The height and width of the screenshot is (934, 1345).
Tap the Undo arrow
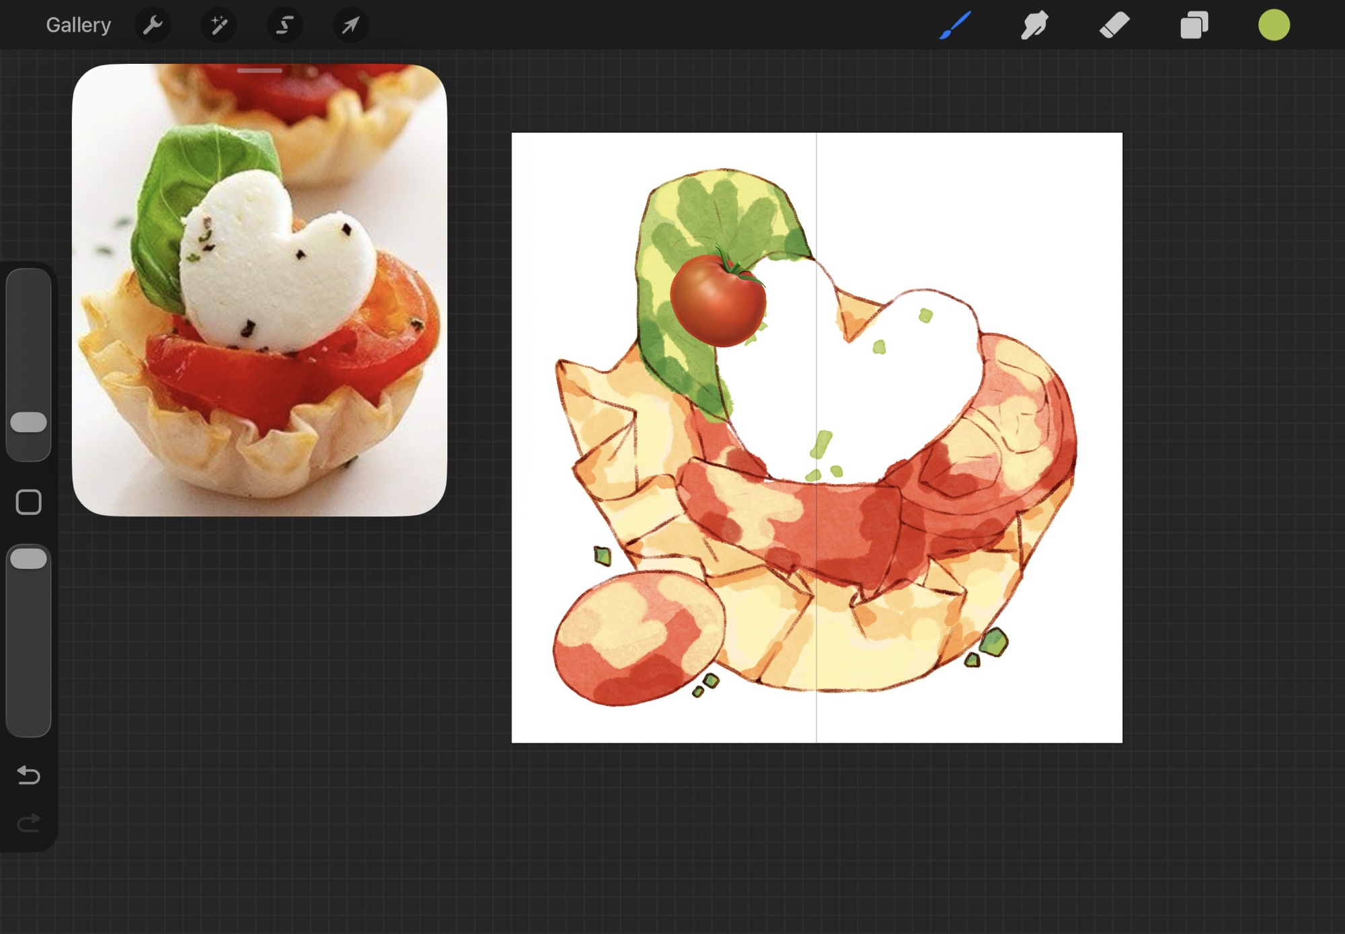[x=28, y=775]
